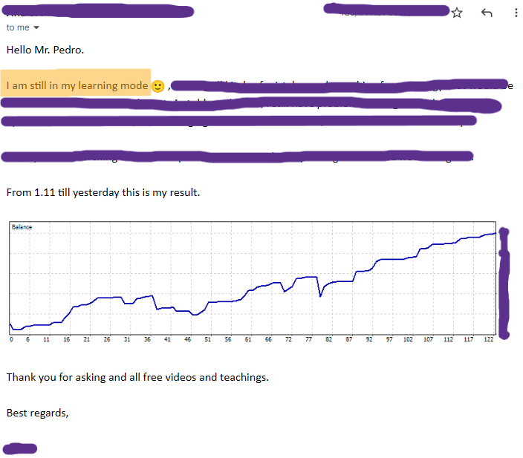Open the three-dot more options menu

pyautogui.click(x=516, y=13)
